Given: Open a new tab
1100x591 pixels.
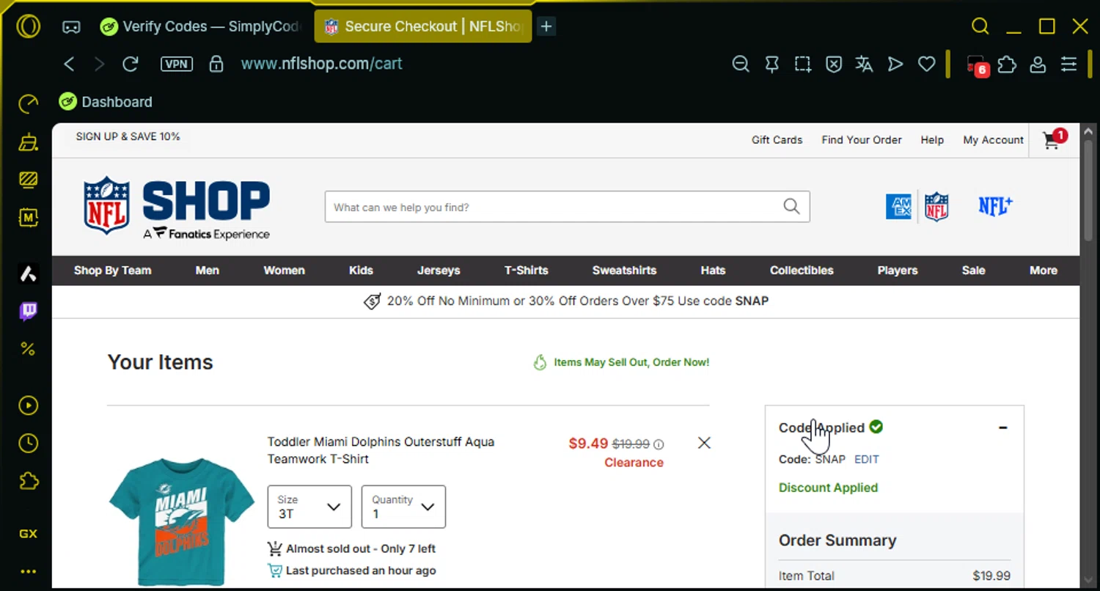Looking at the screenshot, I should click(546, 26).
